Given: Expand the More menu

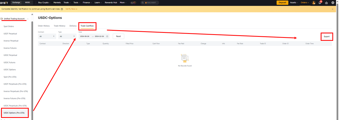Looking at the screenshot, I should pyautogui.click(x=123, y=3).
